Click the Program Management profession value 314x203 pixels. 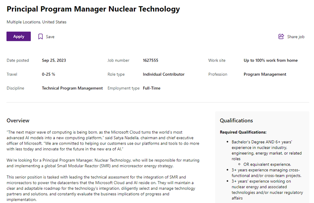(x=265, y=74)
